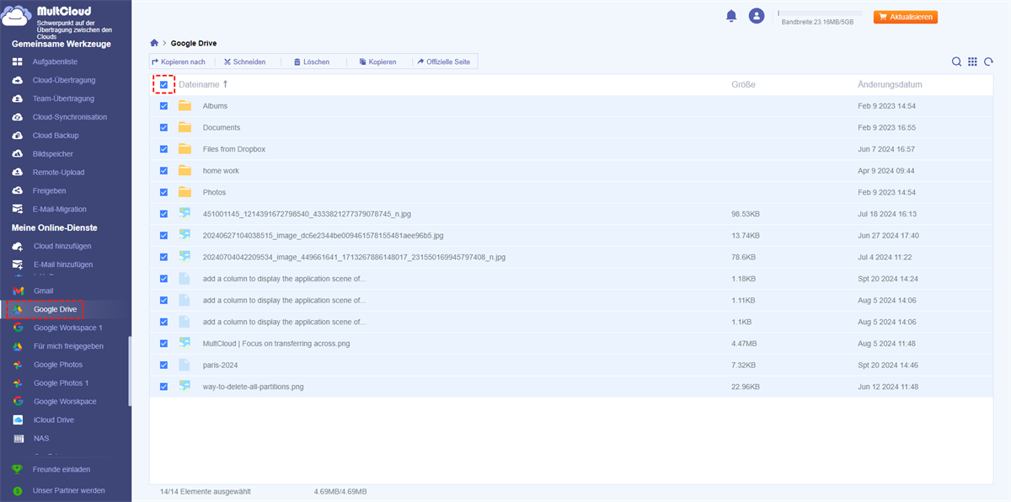
Task: Go to home icon in breadcrumb
Action: [x=154, y=43]
